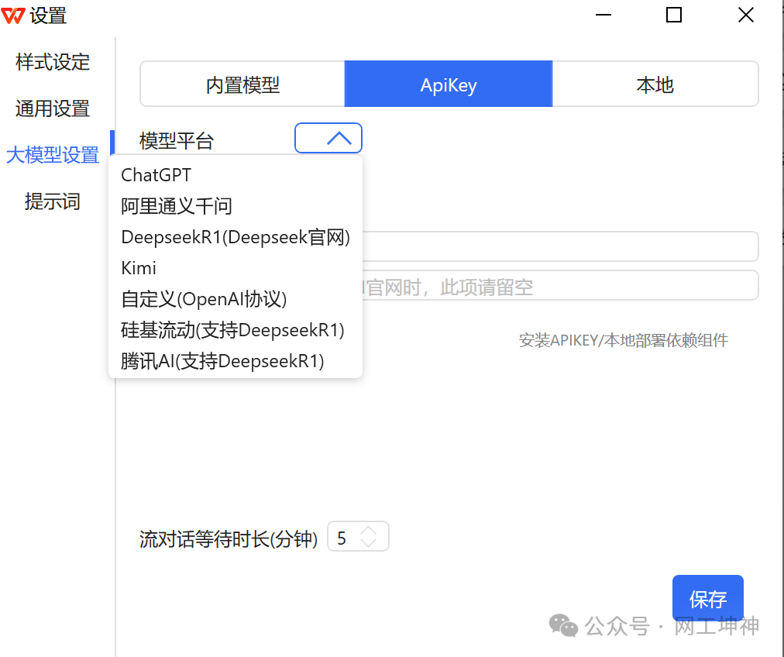
Task: Decrease 流对话等待时长 with down arrow
Action: coord(369,542)
